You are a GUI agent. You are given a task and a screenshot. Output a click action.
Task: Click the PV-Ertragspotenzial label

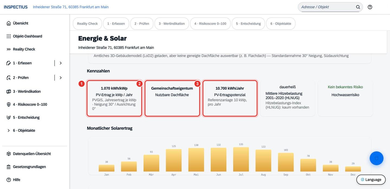tap(230, 95)
